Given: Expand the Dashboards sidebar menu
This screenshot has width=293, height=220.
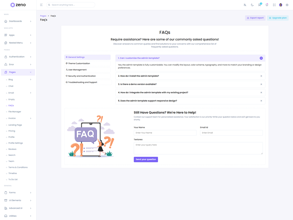Looking at the screenshot, I should (x=18, y=21).
